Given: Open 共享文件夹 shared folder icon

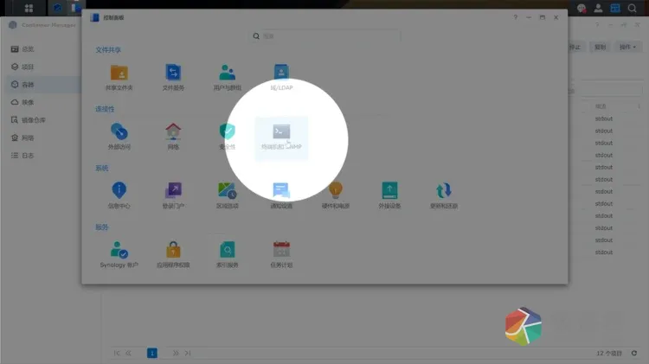Looking at the screenshot, I should click(119, 75).
